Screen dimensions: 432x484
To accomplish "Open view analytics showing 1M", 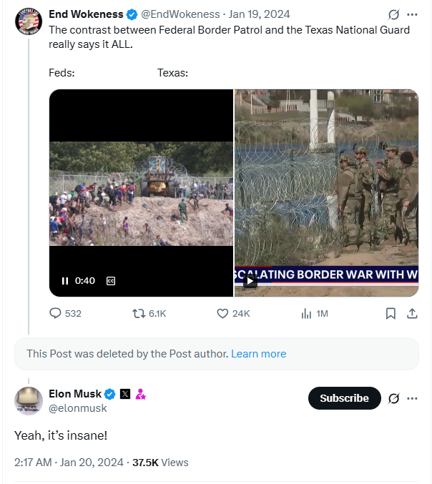I will (x=306, y=313).
